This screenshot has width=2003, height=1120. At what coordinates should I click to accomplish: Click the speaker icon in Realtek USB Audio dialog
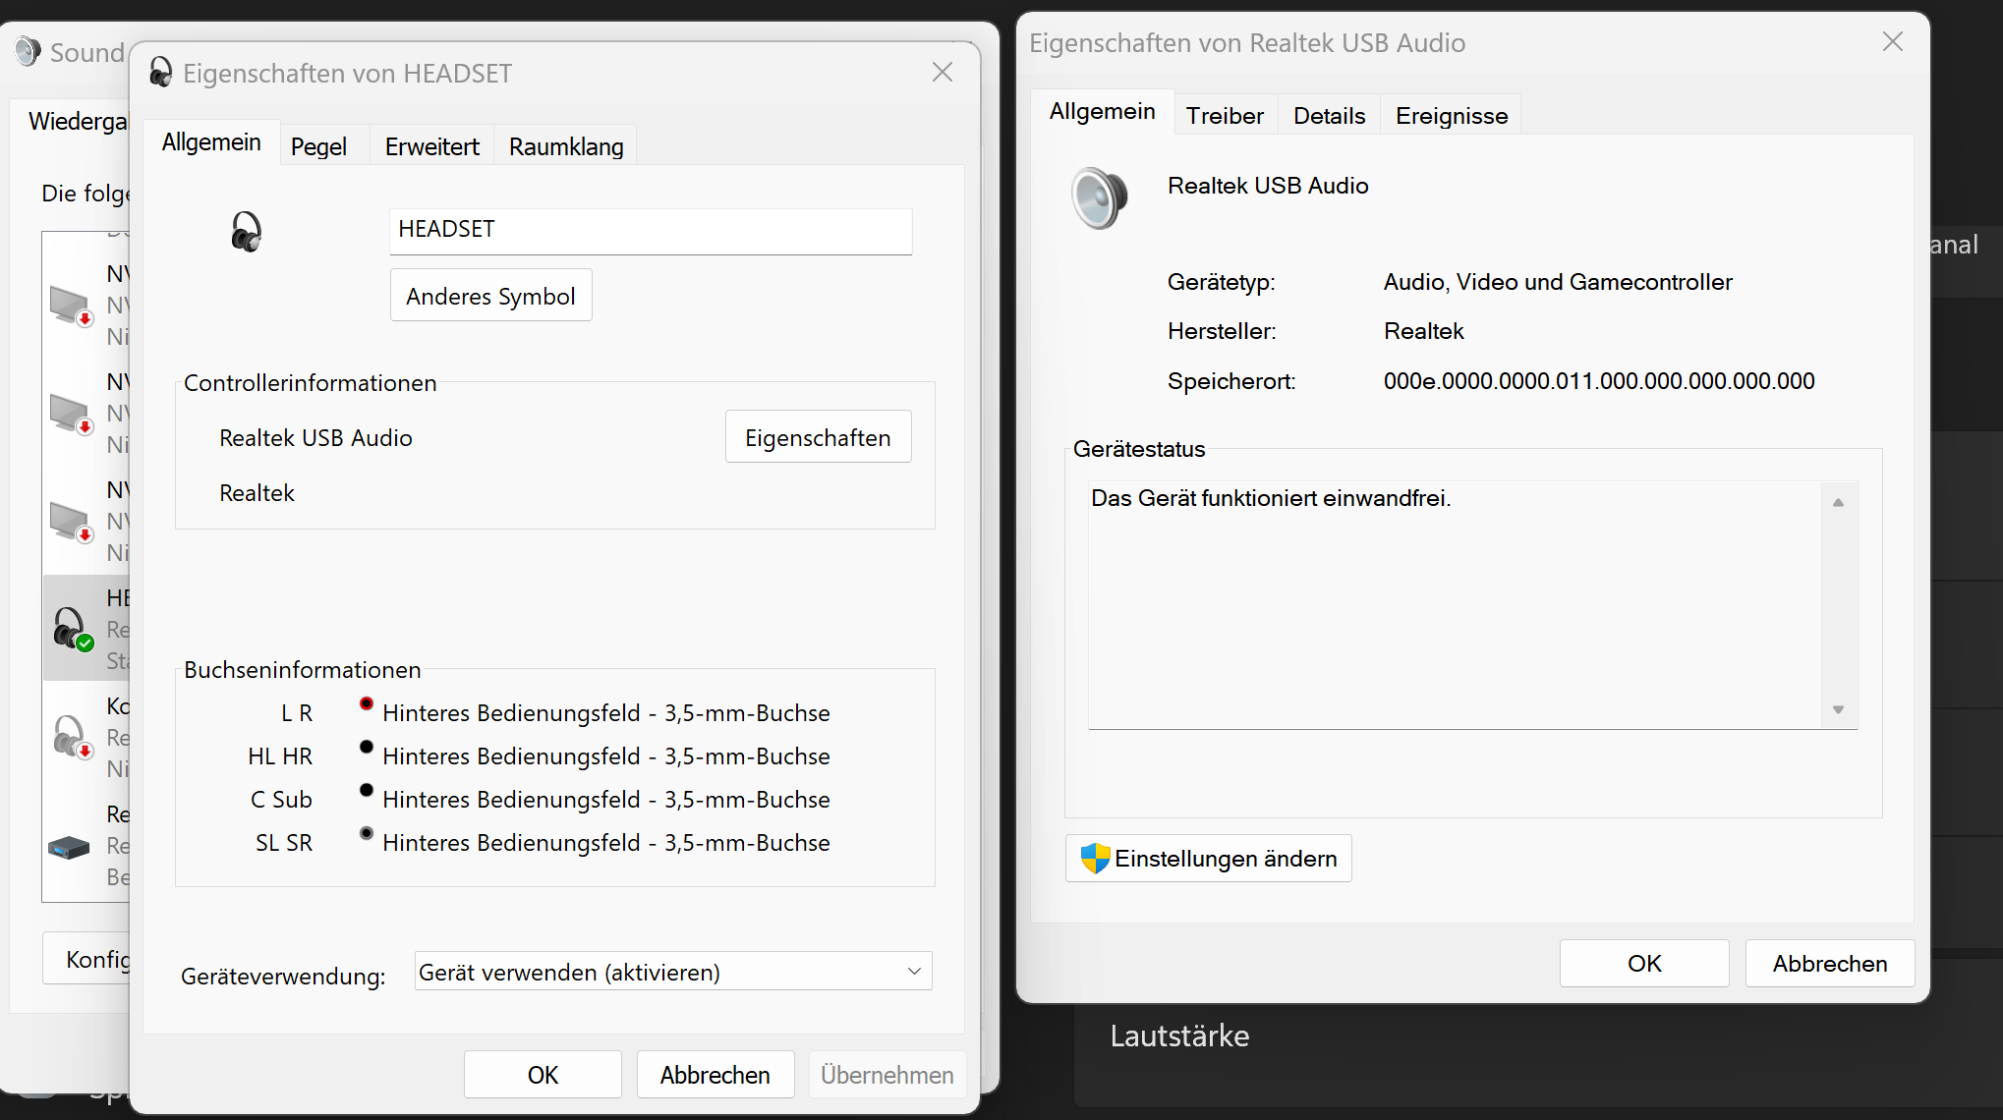1099,197
